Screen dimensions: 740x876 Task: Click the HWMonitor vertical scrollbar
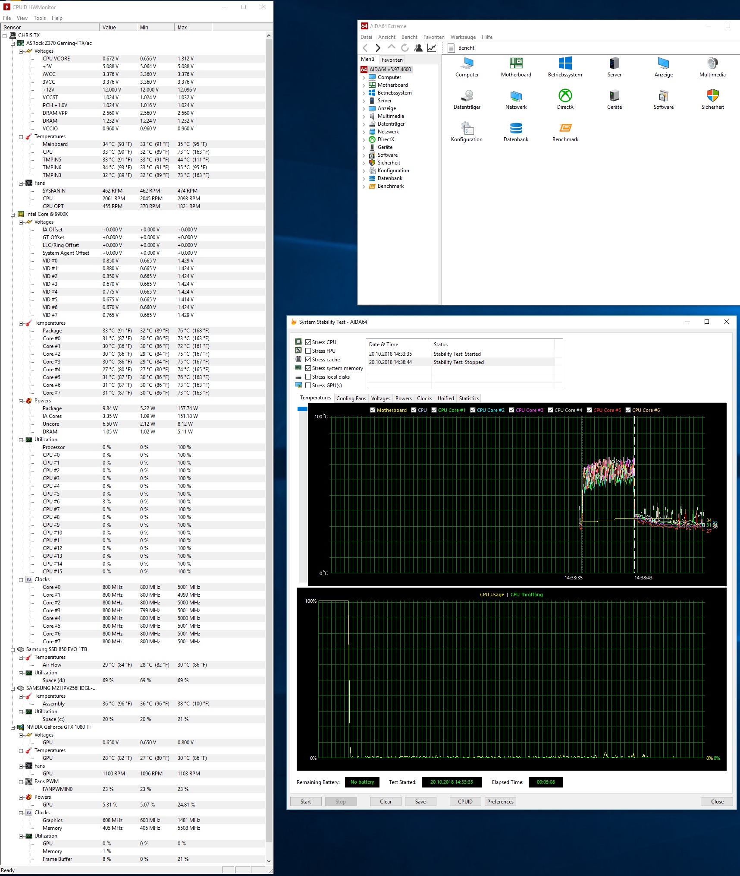coord(269,440)
